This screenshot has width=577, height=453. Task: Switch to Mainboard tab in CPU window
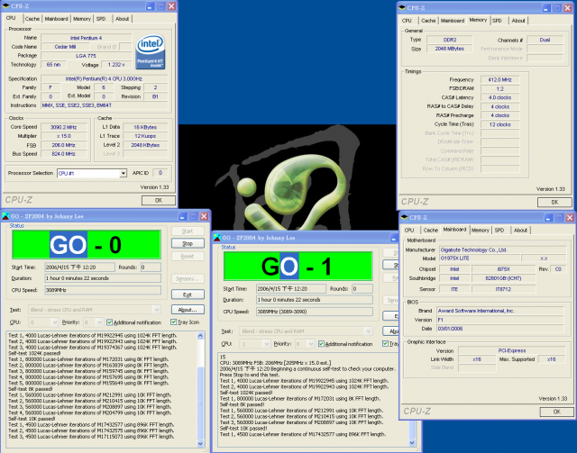point(56,19)
